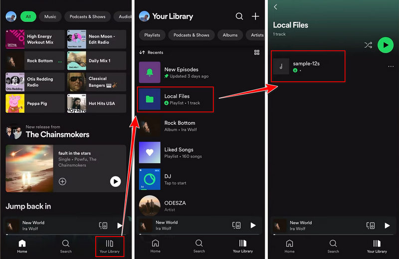Open profile avatar on home screen
This screenshot has height=259, width=399.
pos(11,16)
